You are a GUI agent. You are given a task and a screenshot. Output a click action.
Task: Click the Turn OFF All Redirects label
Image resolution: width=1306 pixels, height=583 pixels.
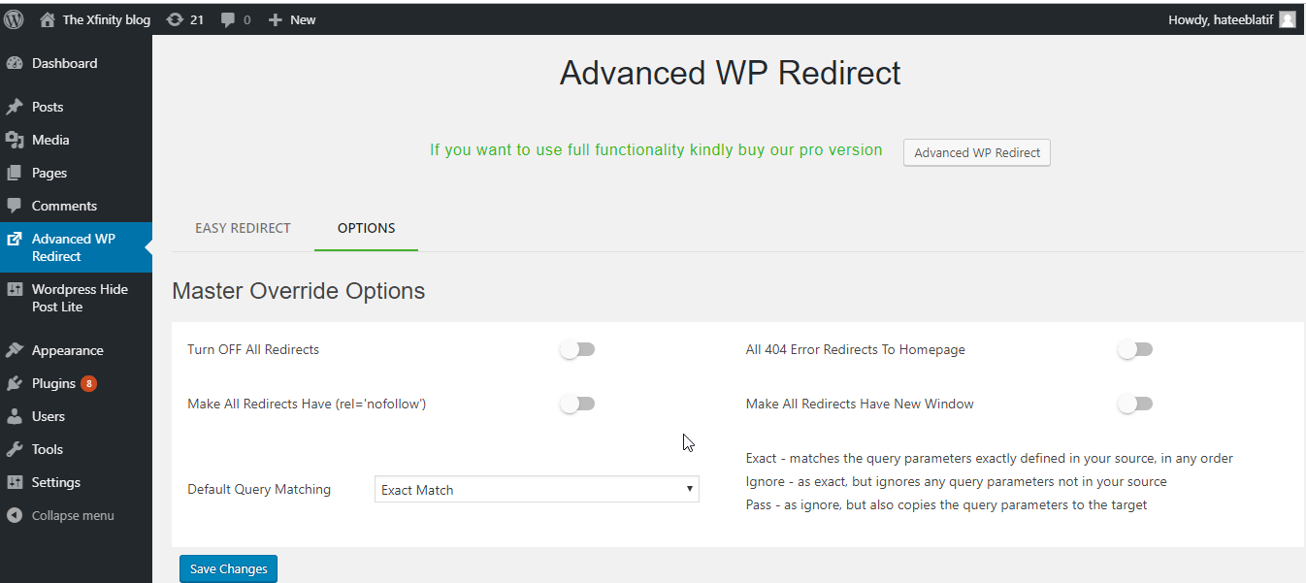pos(253,349)
